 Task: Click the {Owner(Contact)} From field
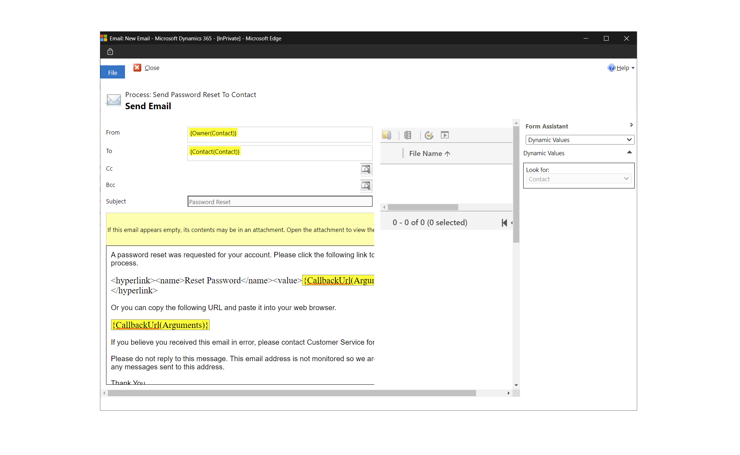point(213,133)
